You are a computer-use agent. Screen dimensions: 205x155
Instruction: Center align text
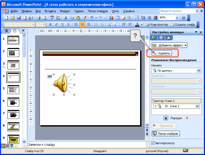point(82,25)
